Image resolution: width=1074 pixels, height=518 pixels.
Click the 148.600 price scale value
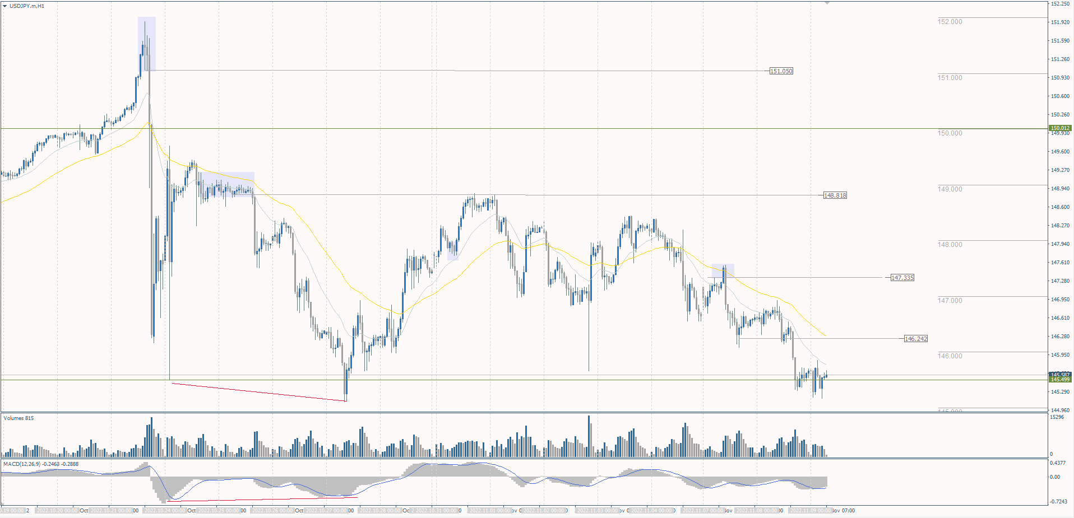click(1060, 207)
